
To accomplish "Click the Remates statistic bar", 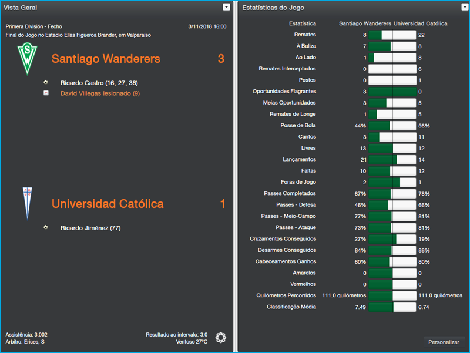I will click(x=392, y=34).
